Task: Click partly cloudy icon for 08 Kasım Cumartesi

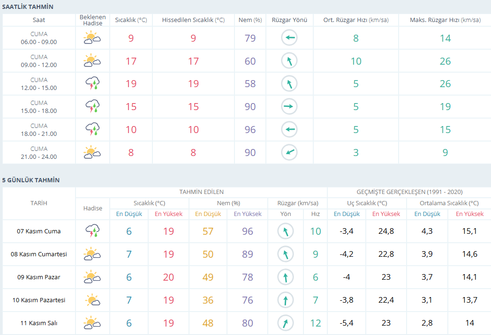Action: click(92, 253)
